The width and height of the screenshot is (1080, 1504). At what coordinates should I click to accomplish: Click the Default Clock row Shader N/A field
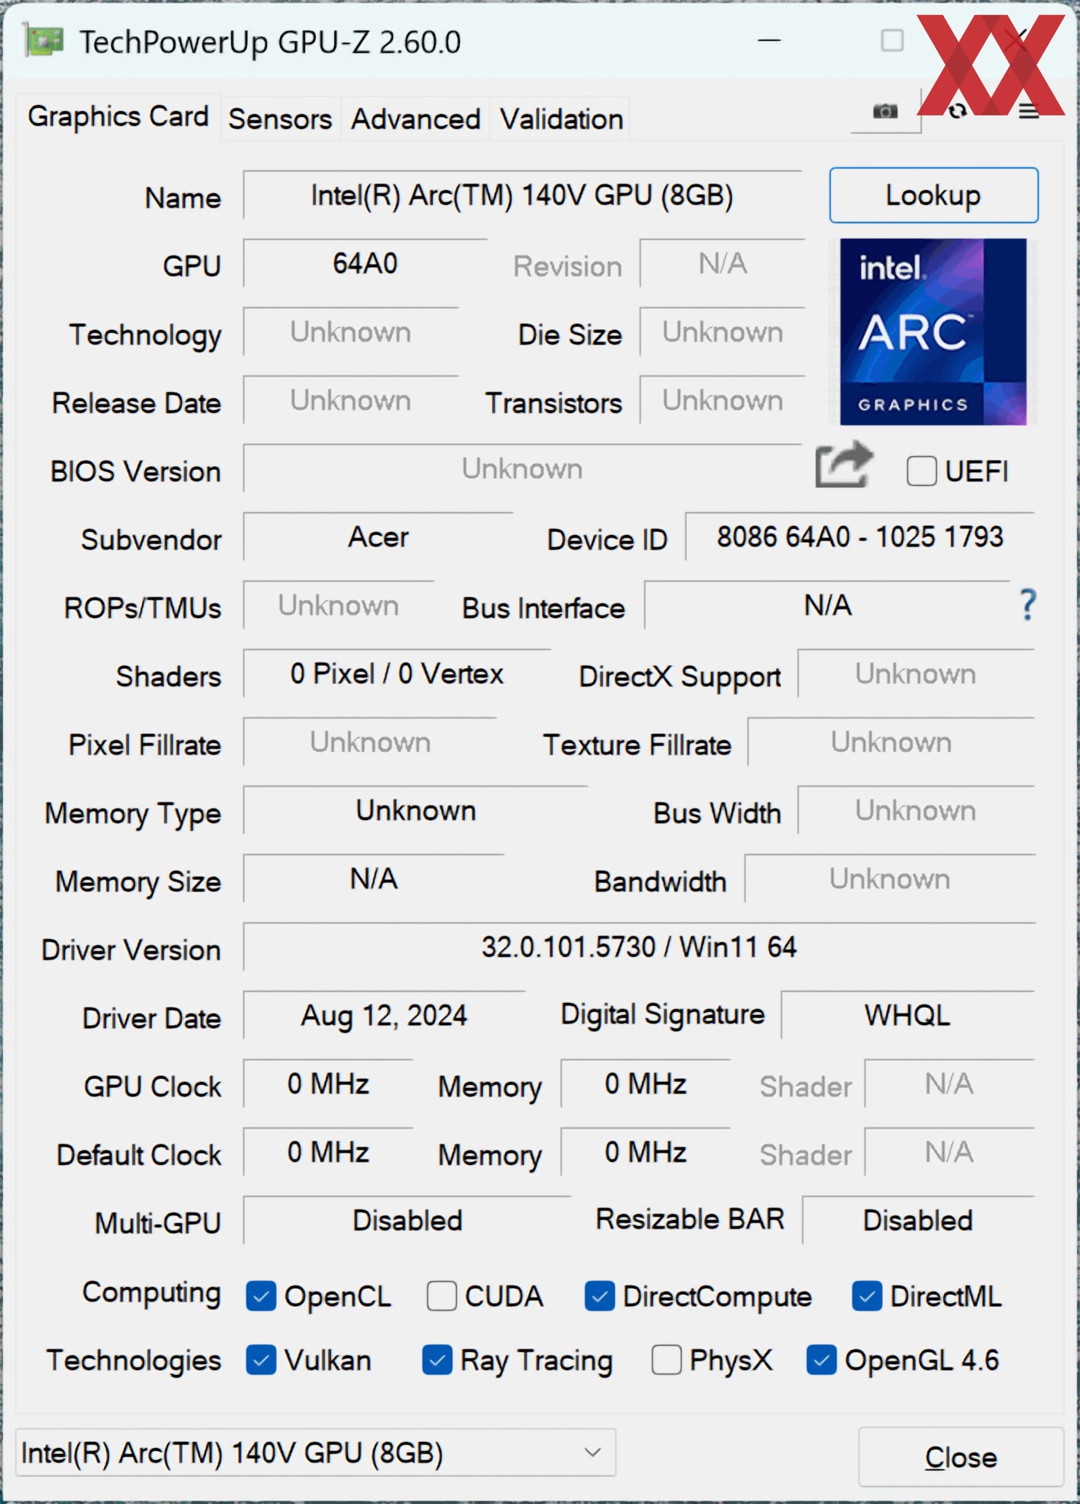949,1151
